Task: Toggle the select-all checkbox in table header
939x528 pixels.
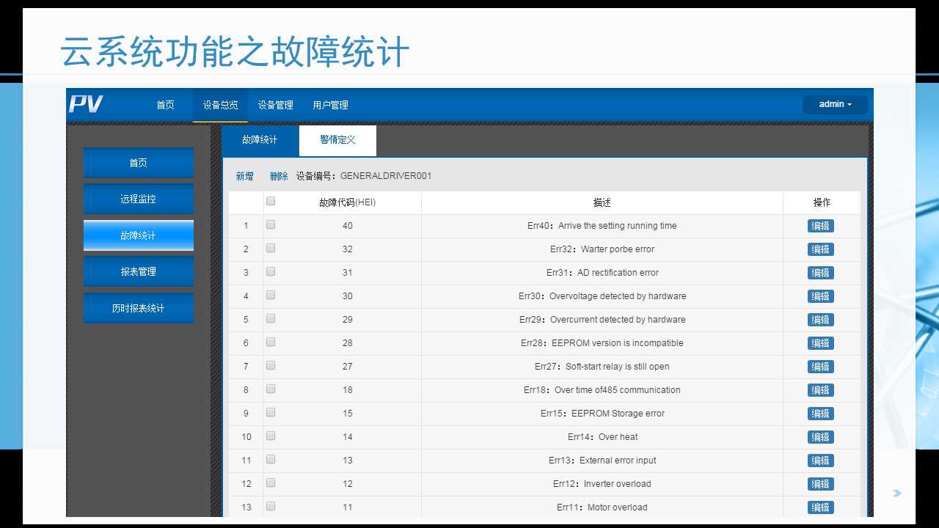Action: click(x=271, y=201)
